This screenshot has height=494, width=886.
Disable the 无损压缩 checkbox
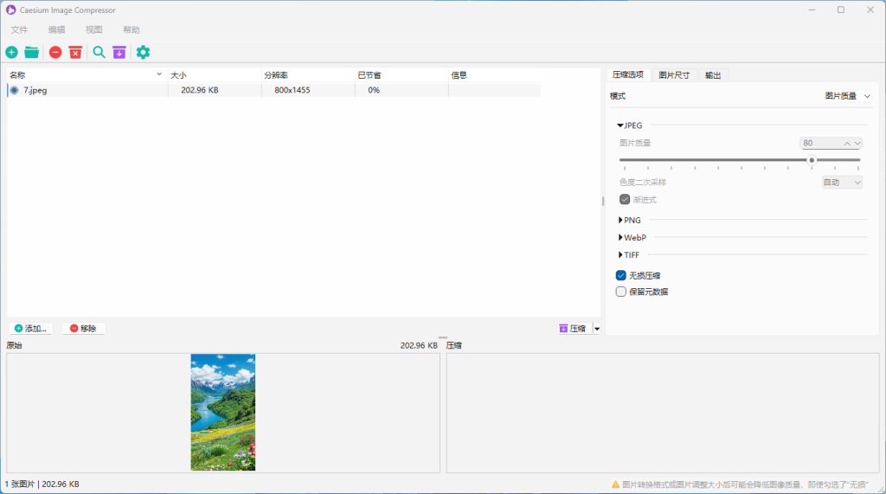coord(621,275)
